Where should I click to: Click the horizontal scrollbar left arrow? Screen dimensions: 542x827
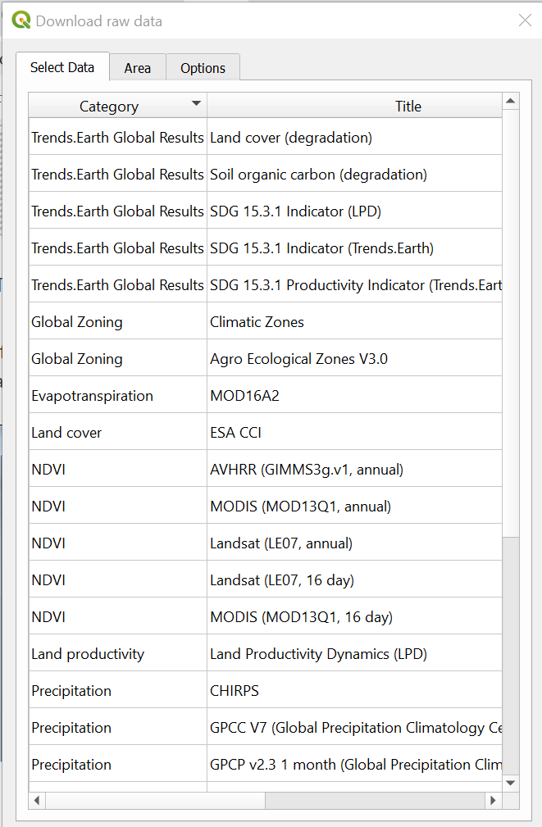coord(37,800)
